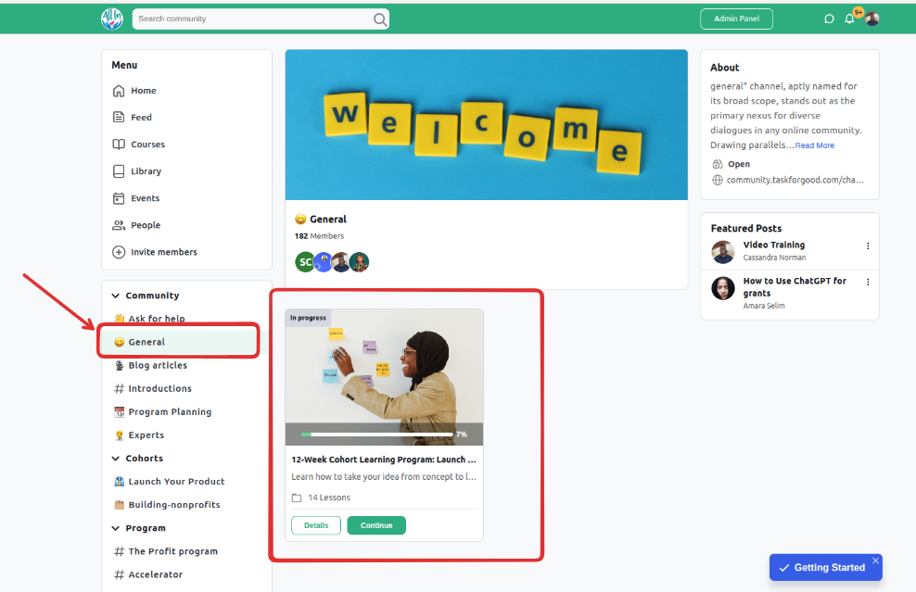916x592 pixels.
Task: Collapse the Program section
Action: point(116,528)
